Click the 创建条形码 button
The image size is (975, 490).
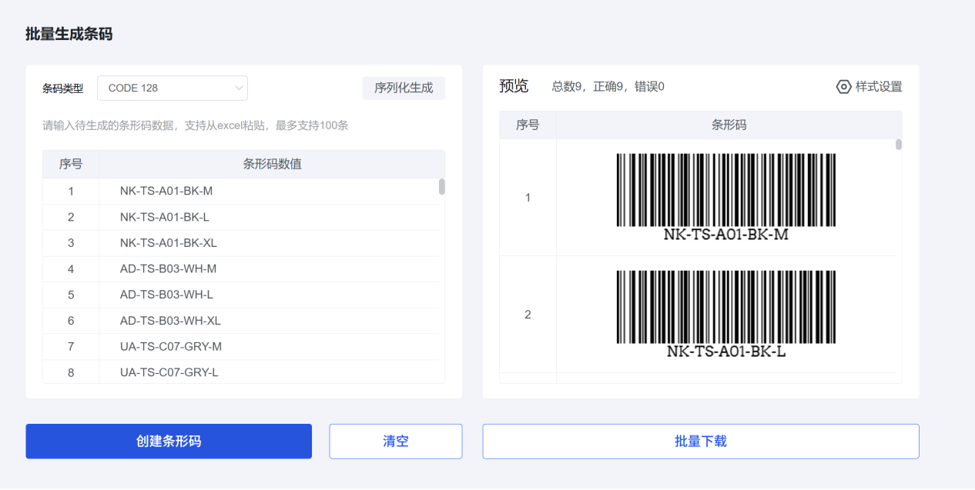(169, 441)
